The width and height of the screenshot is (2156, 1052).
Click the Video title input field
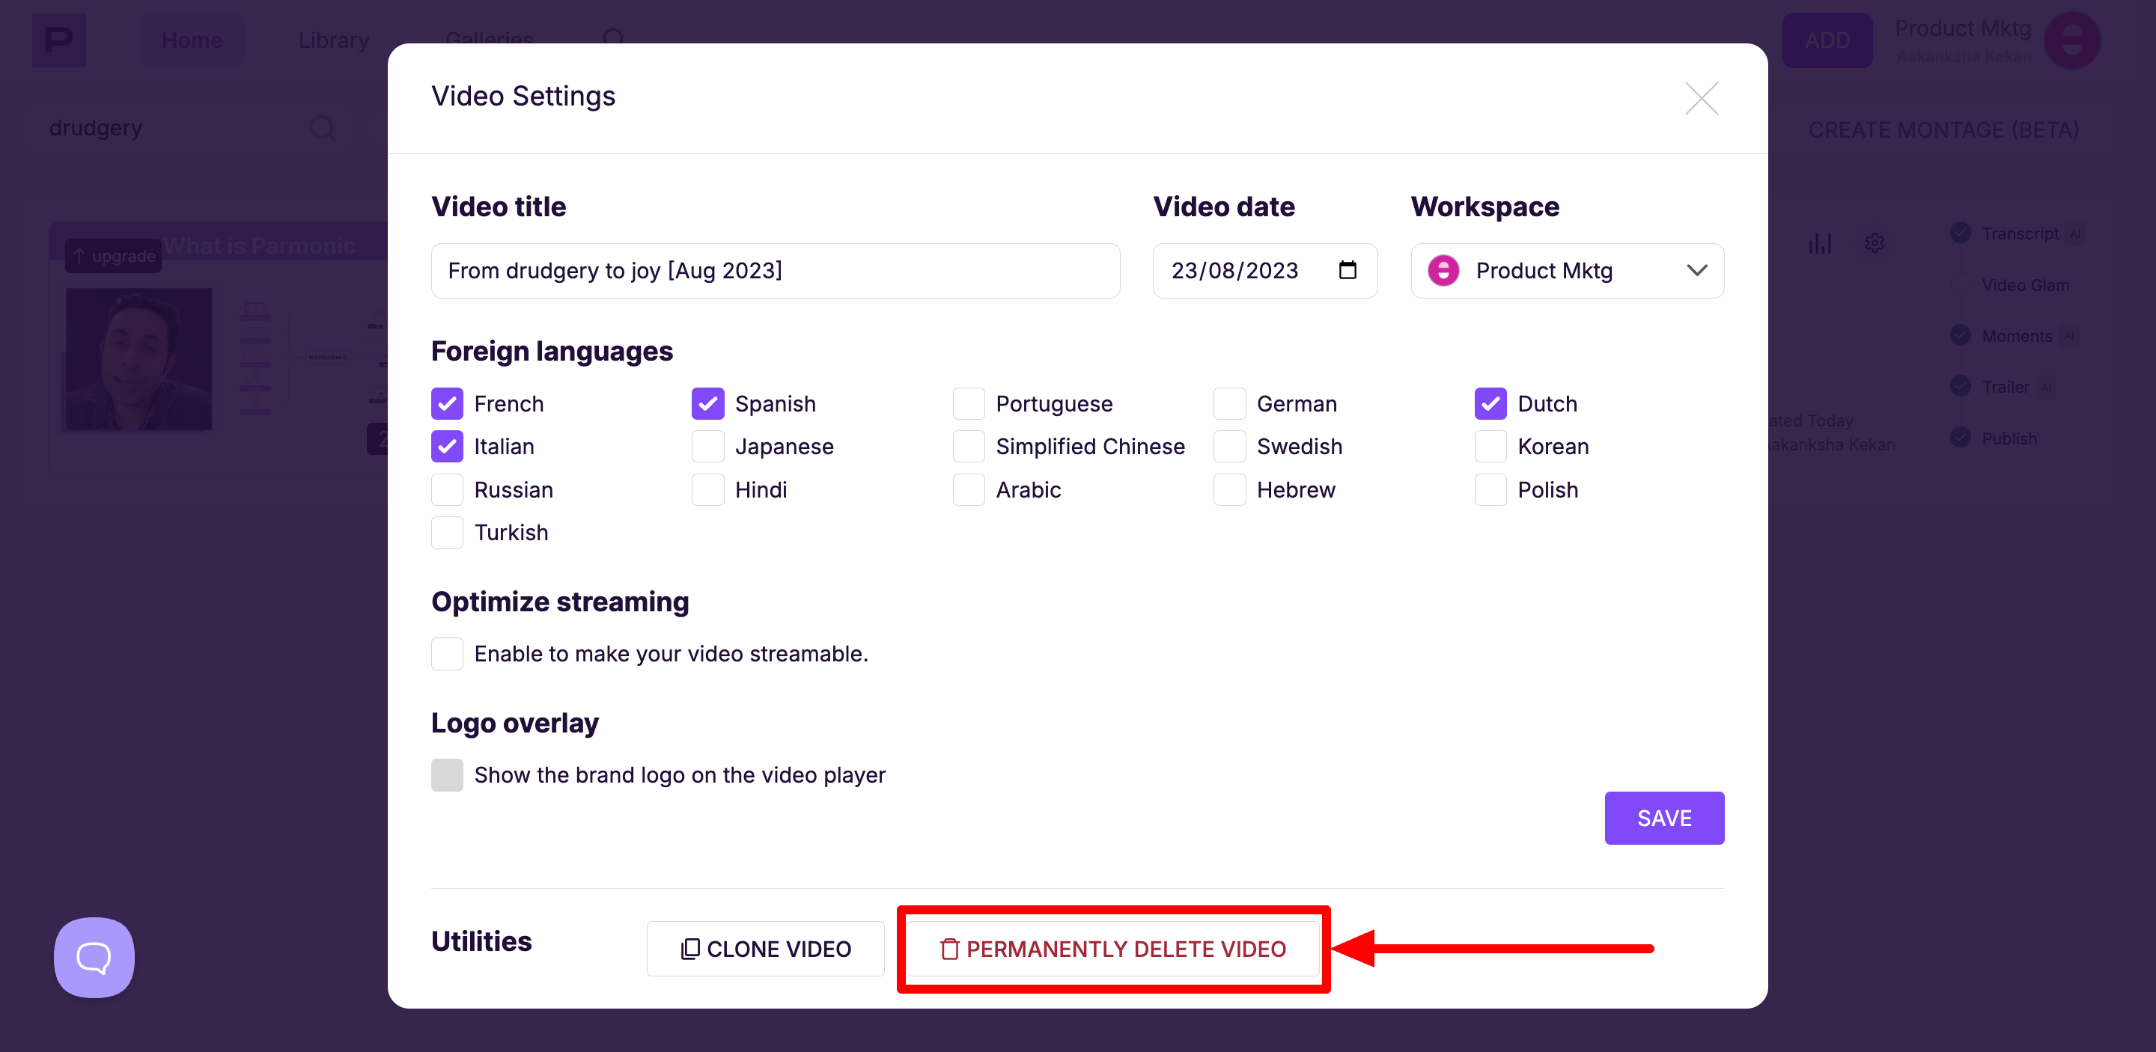[x=774, y=270]
